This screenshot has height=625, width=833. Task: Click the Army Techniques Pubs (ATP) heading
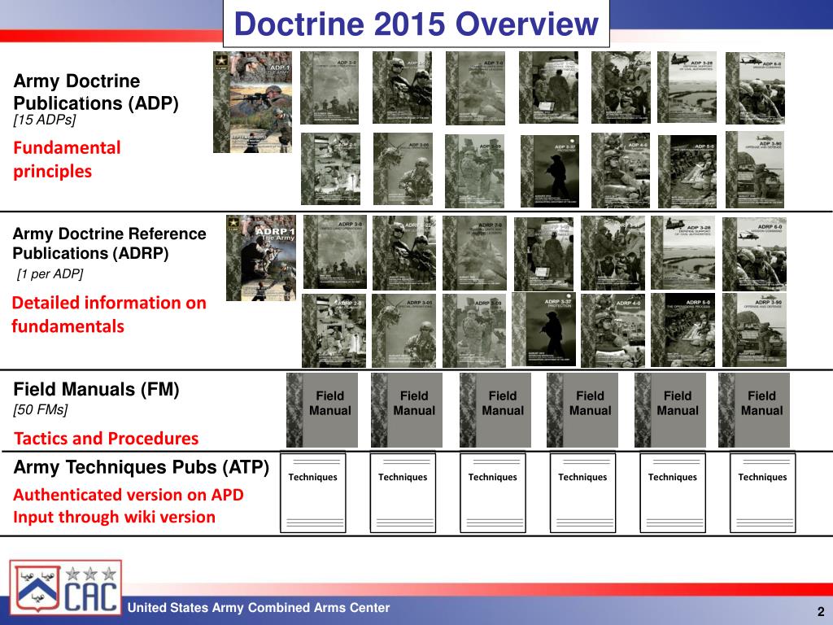click(142, 468)
